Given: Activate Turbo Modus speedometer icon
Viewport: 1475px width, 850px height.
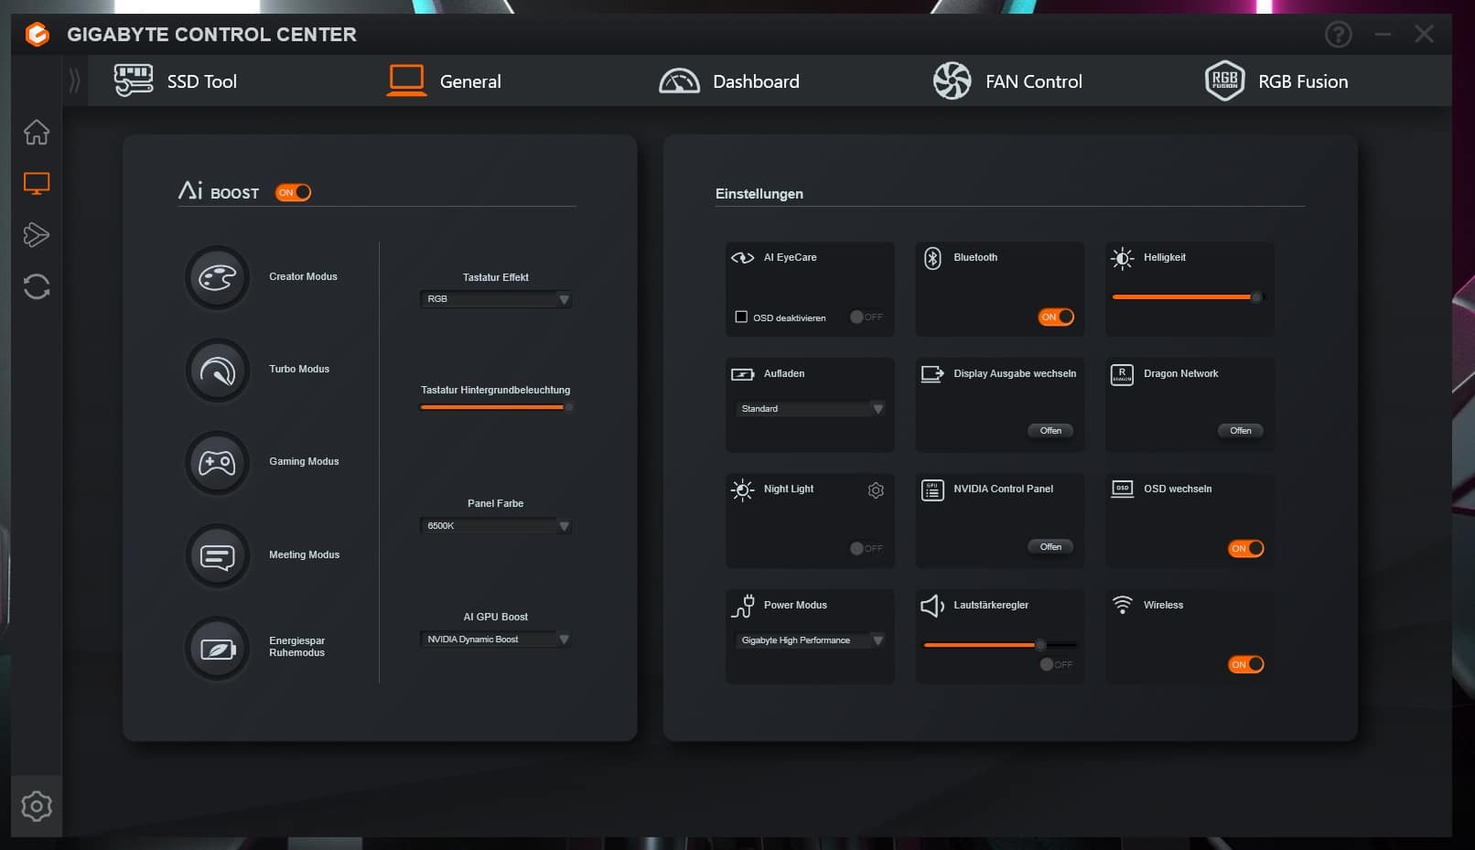Looking at the screenshot, I should 218,371.
